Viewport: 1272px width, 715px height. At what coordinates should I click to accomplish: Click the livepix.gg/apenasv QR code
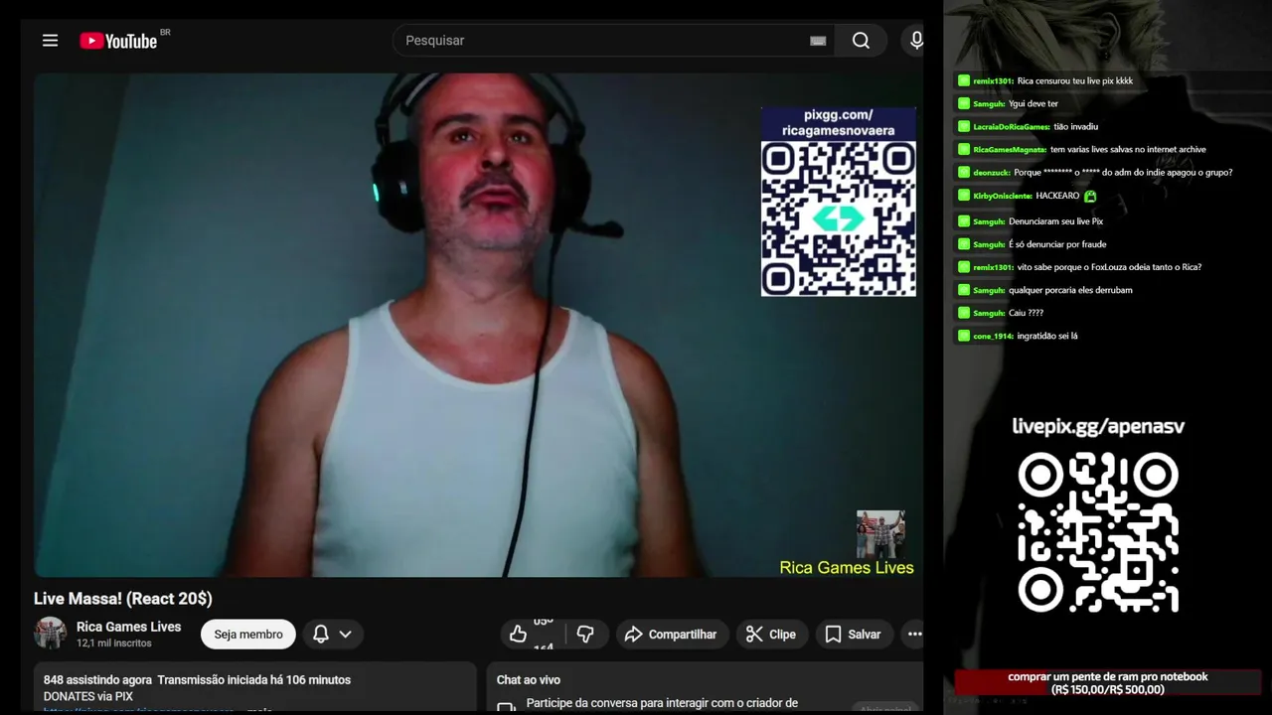point(1098,532)
